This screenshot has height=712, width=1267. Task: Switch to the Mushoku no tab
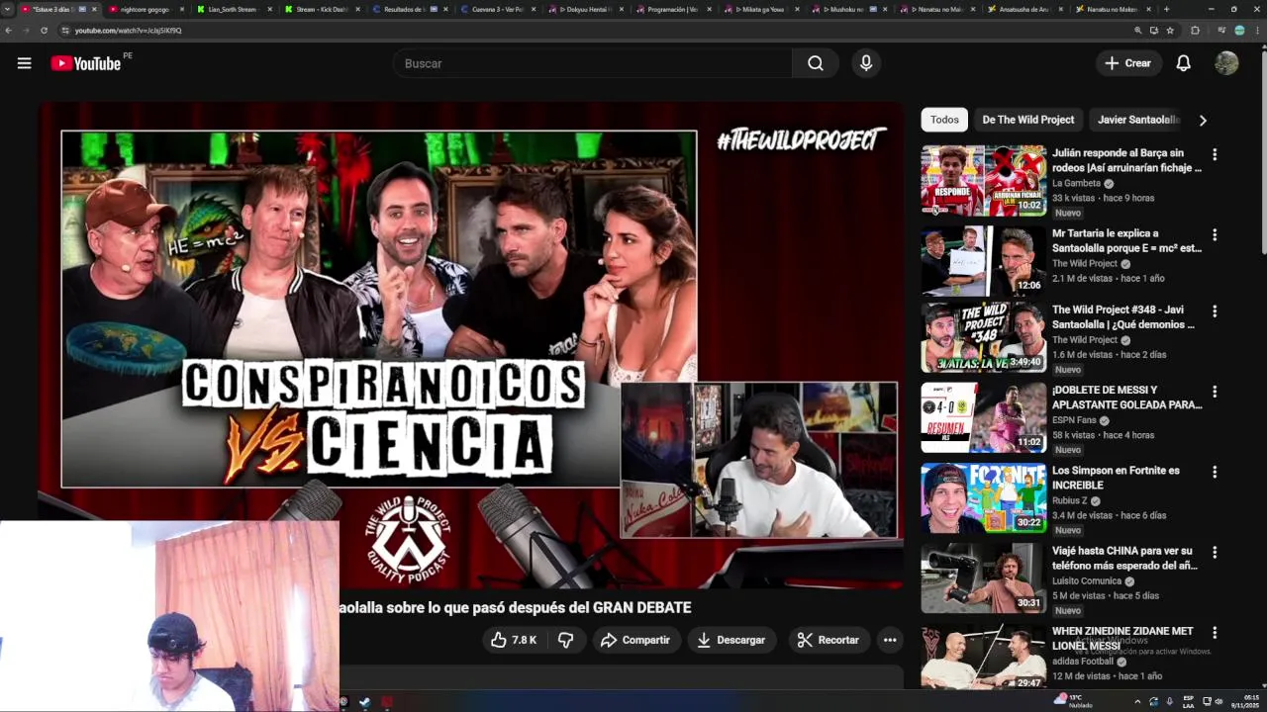pyautogui.click(x=848, y=9)
